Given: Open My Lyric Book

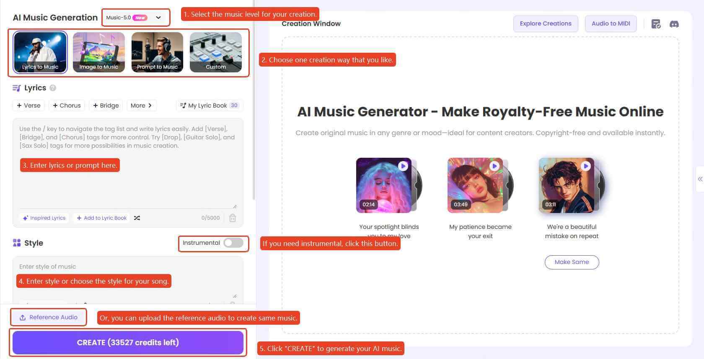Looking at the screenshot, I should coord(210,105).
